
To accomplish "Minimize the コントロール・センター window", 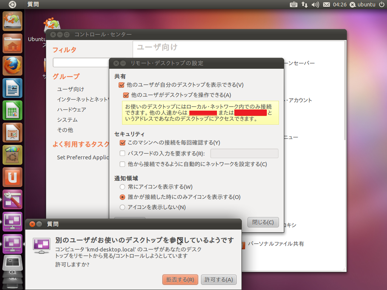I will point(60,34).
